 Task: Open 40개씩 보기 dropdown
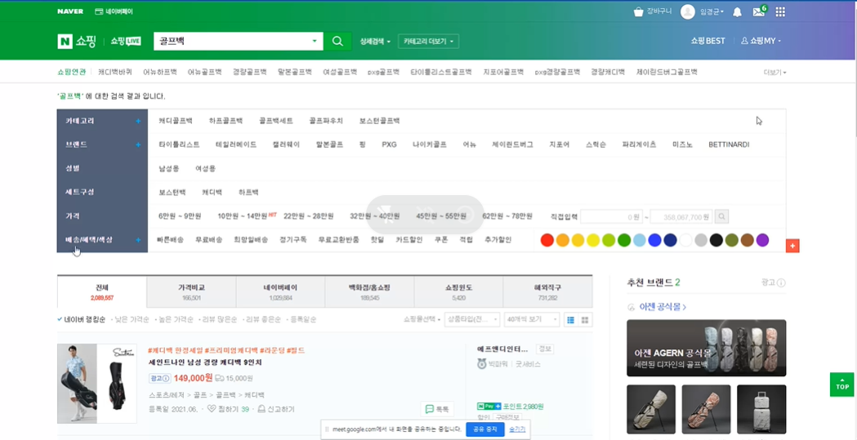coord(532,320)
